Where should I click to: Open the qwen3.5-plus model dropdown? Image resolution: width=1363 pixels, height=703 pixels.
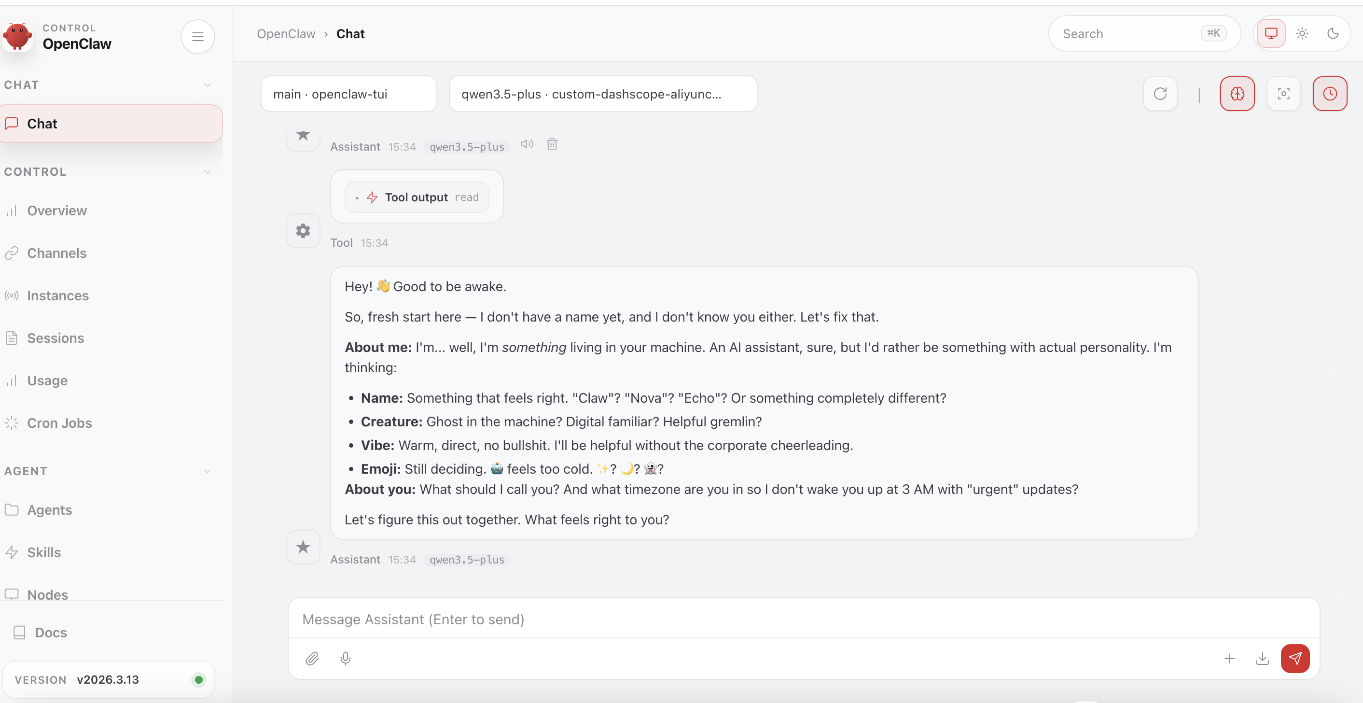[x=602, y=94]
